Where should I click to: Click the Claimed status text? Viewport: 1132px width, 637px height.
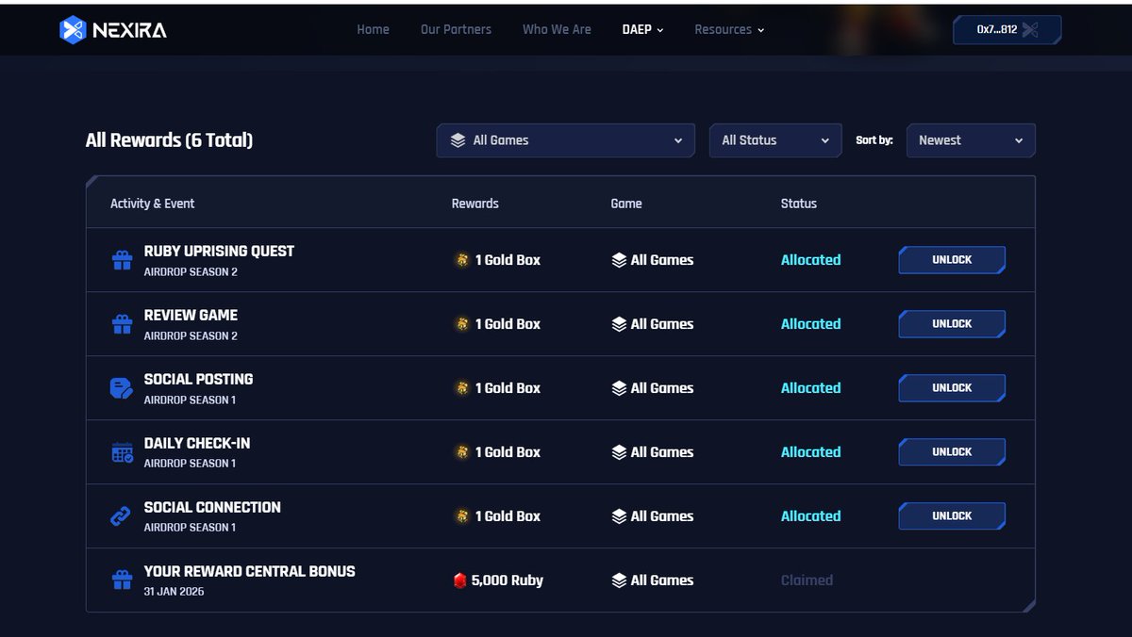point(807,580)
